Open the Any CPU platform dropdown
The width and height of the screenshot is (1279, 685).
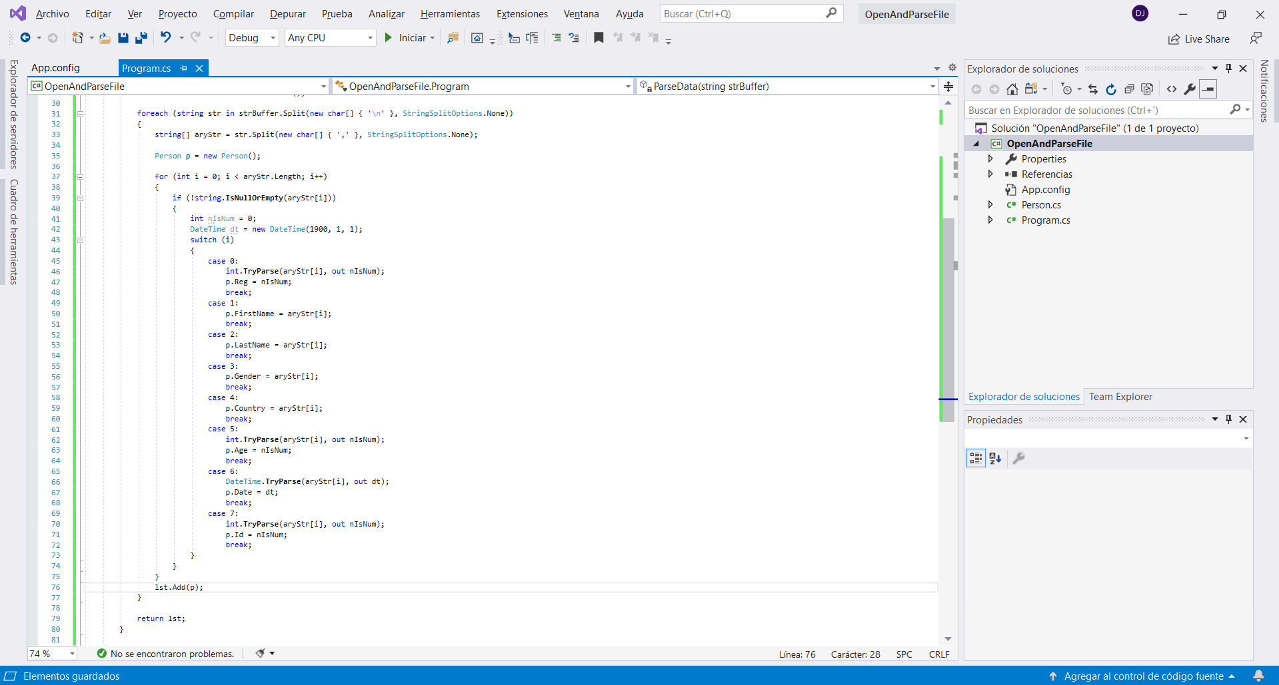point(330,38)
